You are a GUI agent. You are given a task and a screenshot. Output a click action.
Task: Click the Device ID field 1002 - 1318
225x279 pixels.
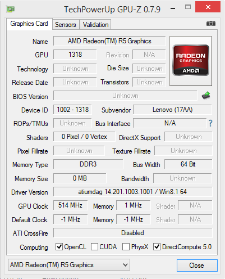tap(72, 110)
